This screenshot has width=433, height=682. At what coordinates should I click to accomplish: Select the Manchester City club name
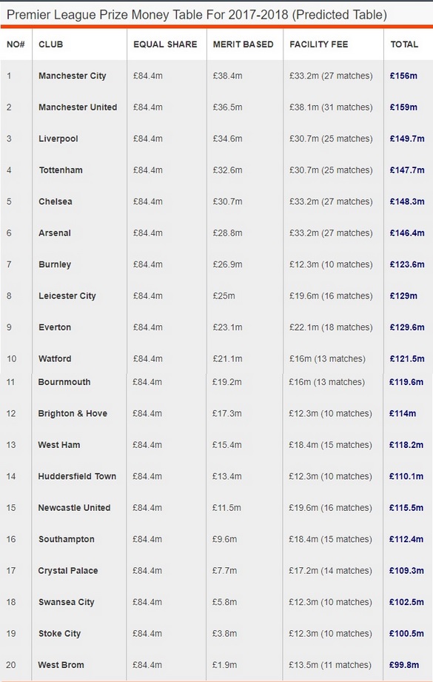click(x=73, y=76)
